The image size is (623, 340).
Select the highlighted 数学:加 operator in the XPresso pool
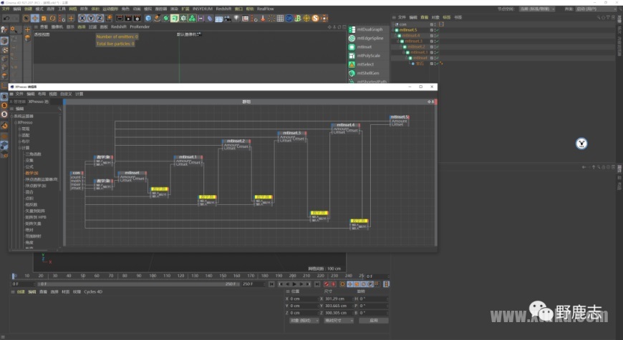(x=32, y=173)
